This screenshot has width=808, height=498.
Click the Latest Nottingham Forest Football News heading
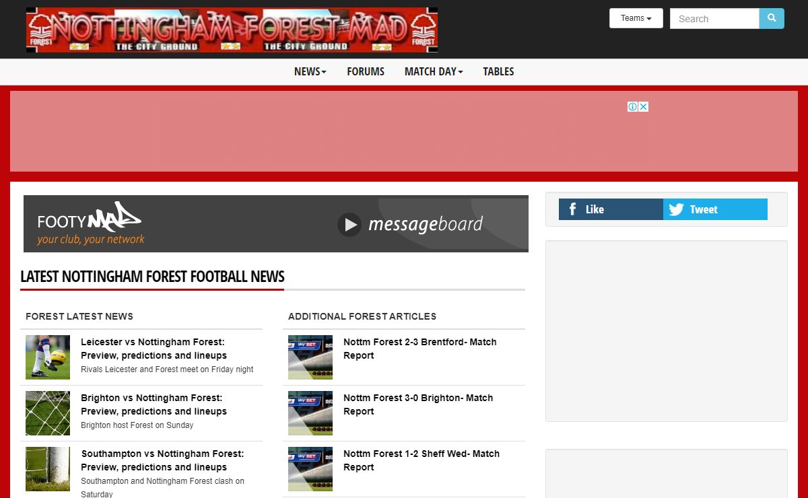coord(152,277)
